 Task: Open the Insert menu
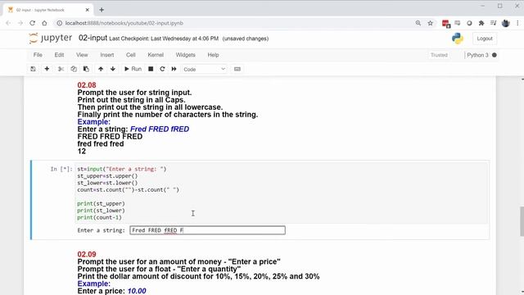(x=107, y=55)
